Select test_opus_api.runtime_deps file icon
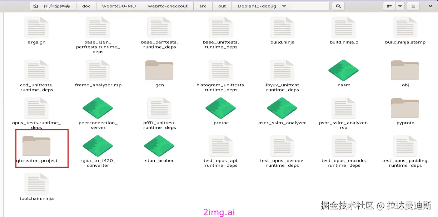438x217 pixels. pos(221,146)
